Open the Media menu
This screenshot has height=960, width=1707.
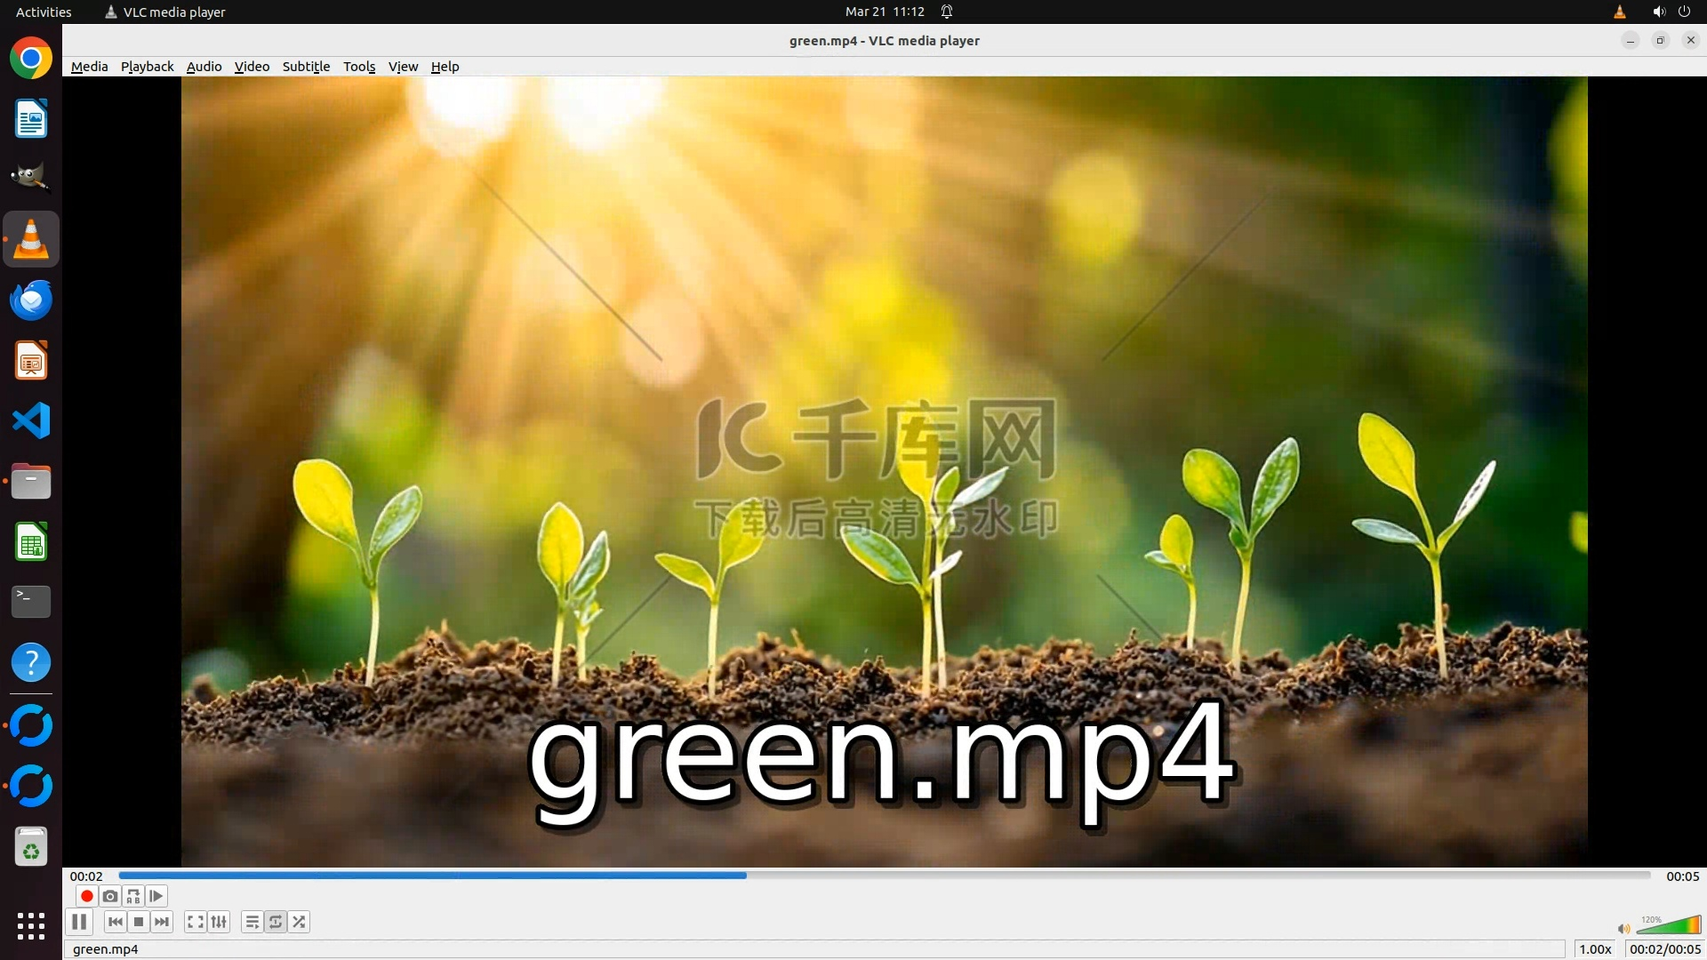(89, 67)
